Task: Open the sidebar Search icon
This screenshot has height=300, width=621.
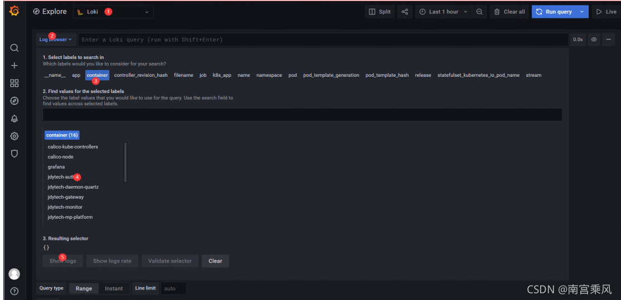Action: [14, 48]
